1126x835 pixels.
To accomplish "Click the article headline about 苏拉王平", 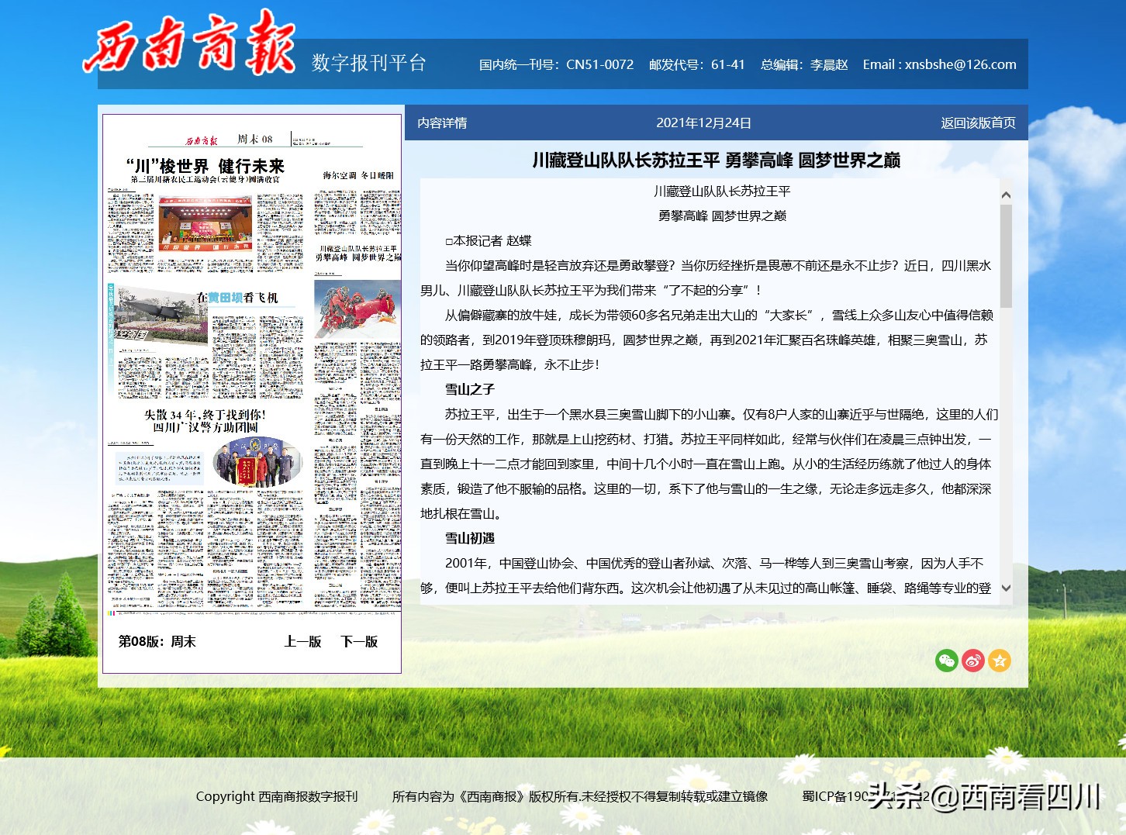I will [x=719, y=160].
